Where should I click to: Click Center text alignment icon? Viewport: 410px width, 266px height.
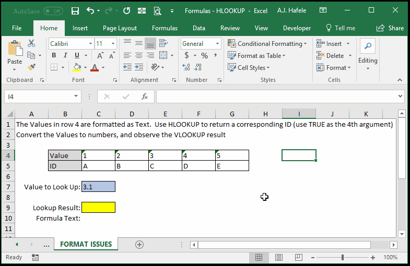click(x=139, y=55)
